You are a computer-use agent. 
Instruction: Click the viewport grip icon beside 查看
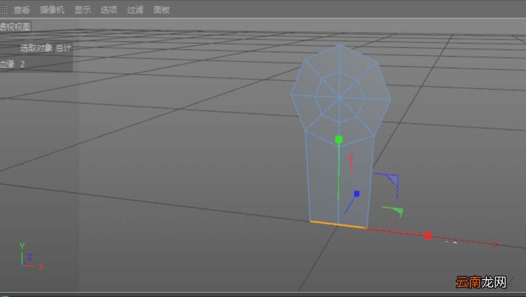click(4, 9)
